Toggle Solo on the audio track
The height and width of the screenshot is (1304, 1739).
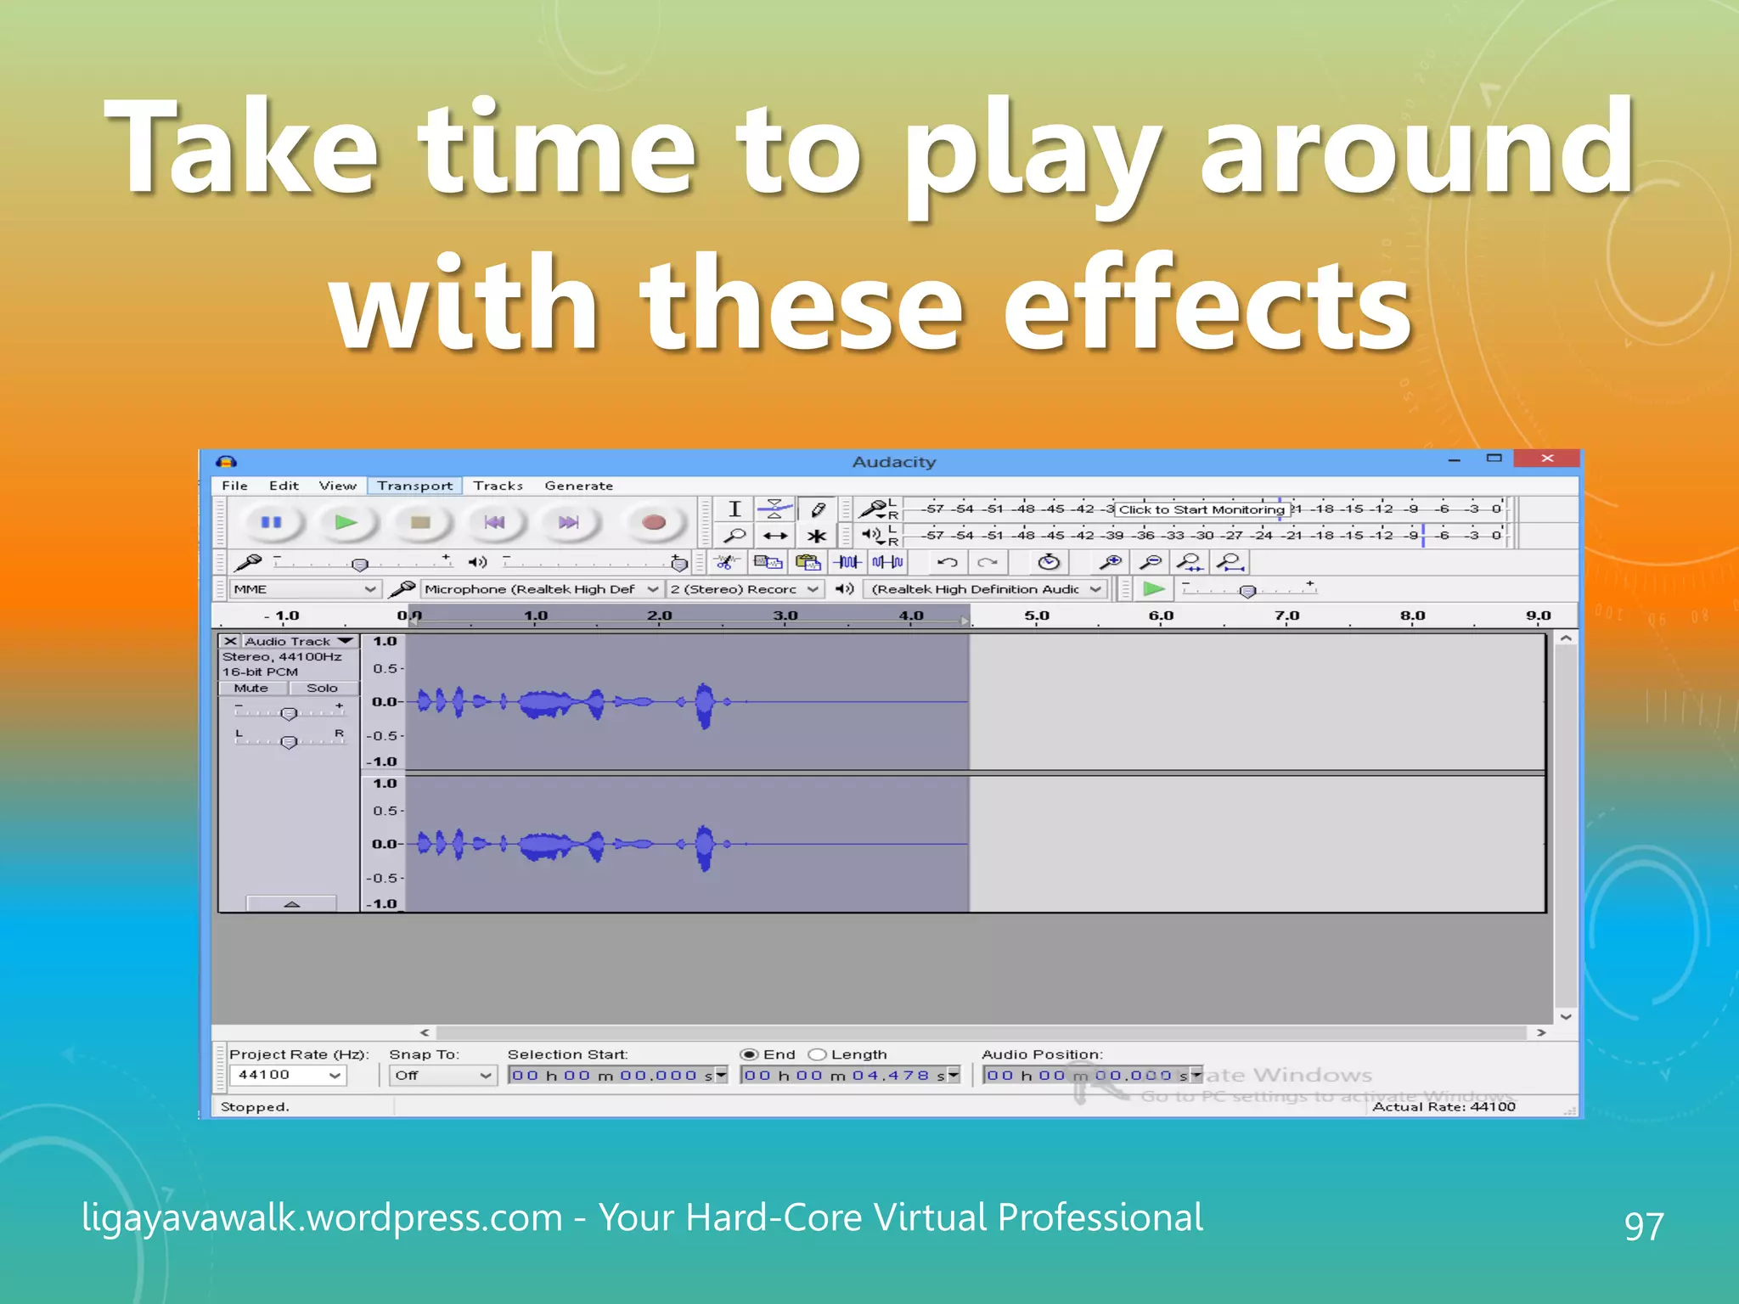[x=322, y=689]
